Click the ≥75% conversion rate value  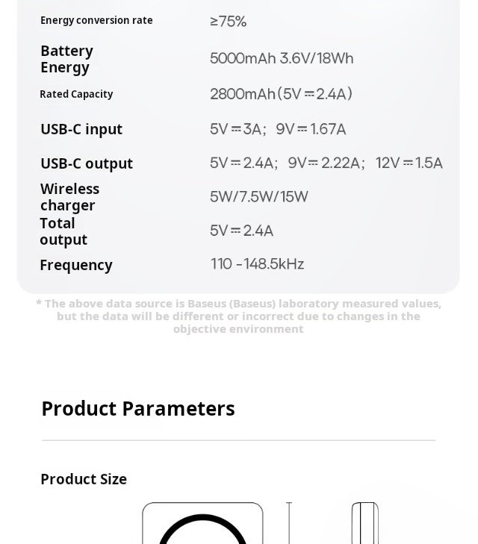click(x=228, y=22)
